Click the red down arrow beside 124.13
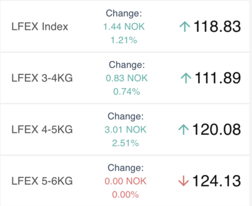The width and height of the screenshot is (252, 206). [183, 181]
